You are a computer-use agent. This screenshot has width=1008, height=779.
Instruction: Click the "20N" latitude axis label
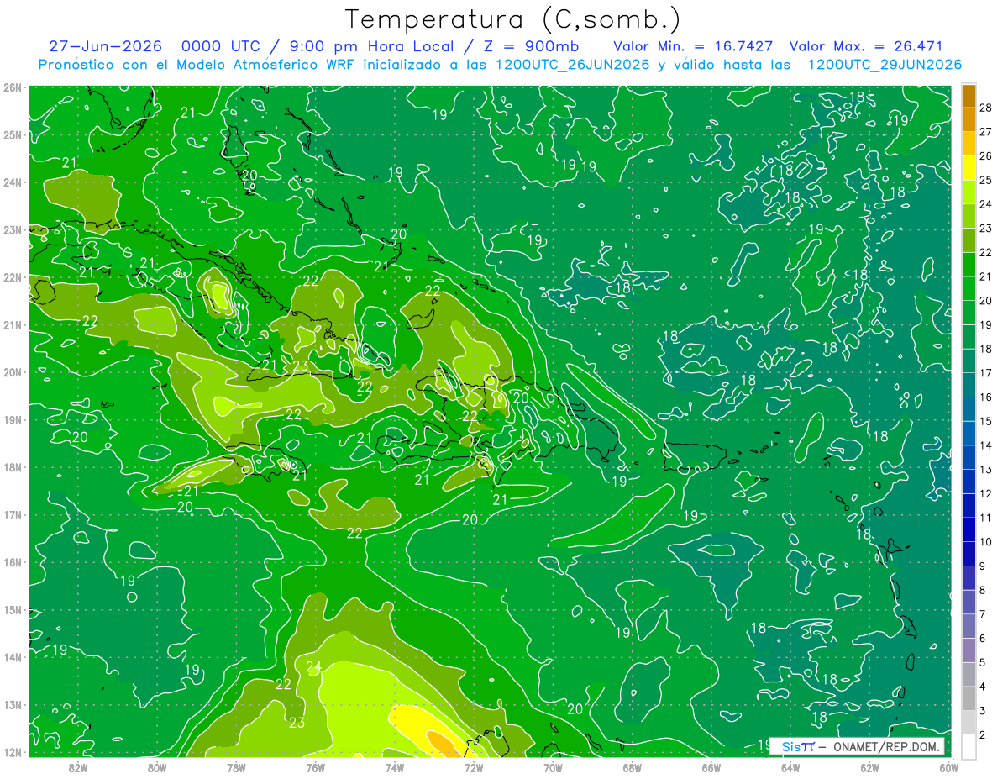pos(12,372)
